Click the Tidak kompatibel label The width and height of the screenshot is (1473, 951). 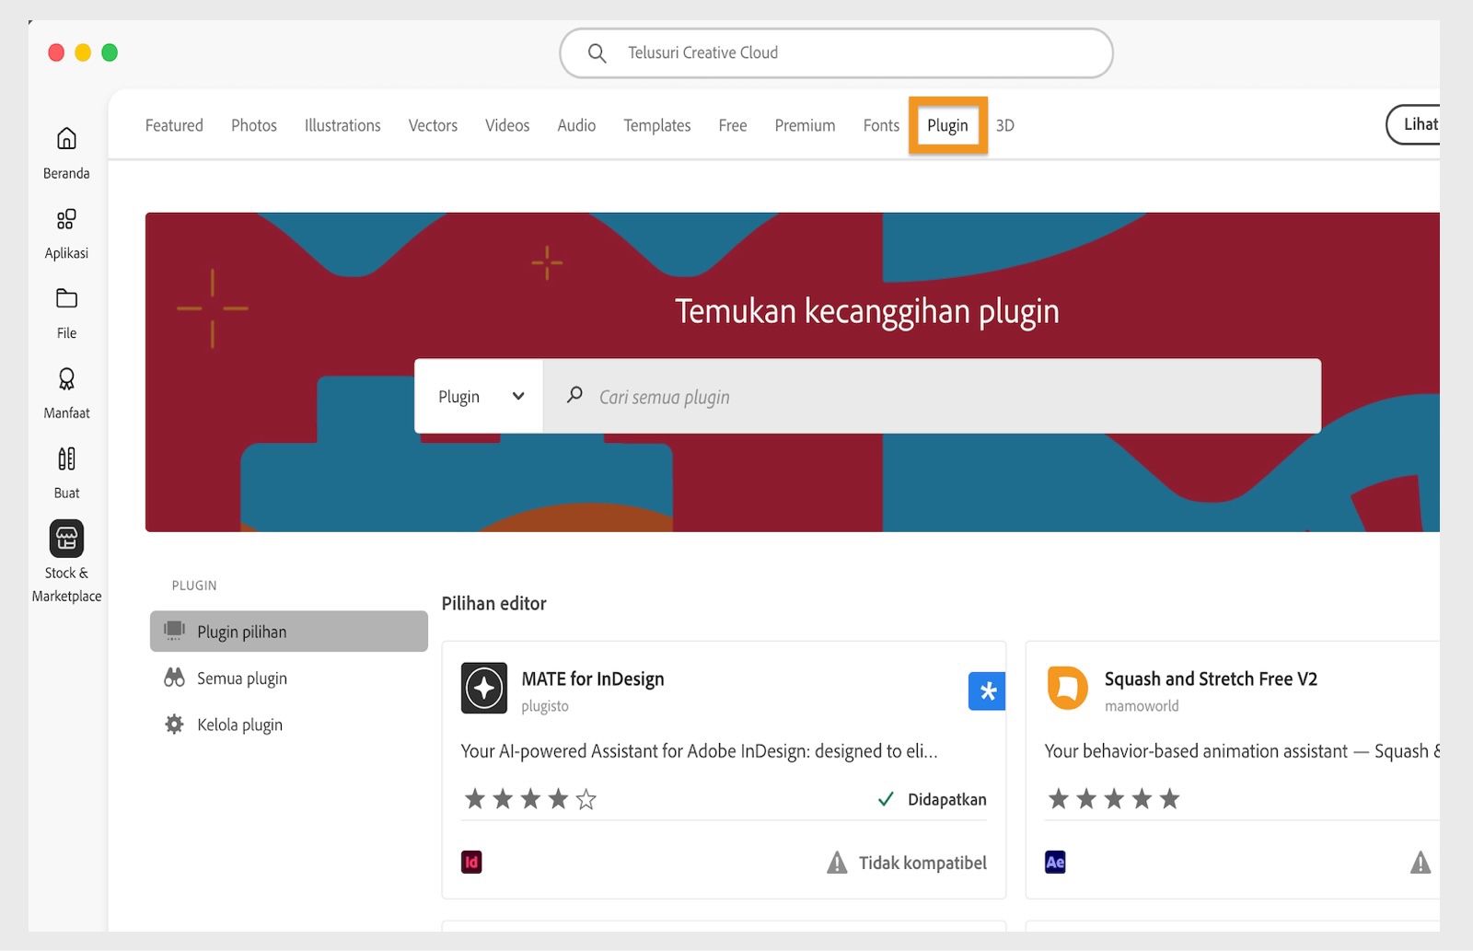click(922, 863)
